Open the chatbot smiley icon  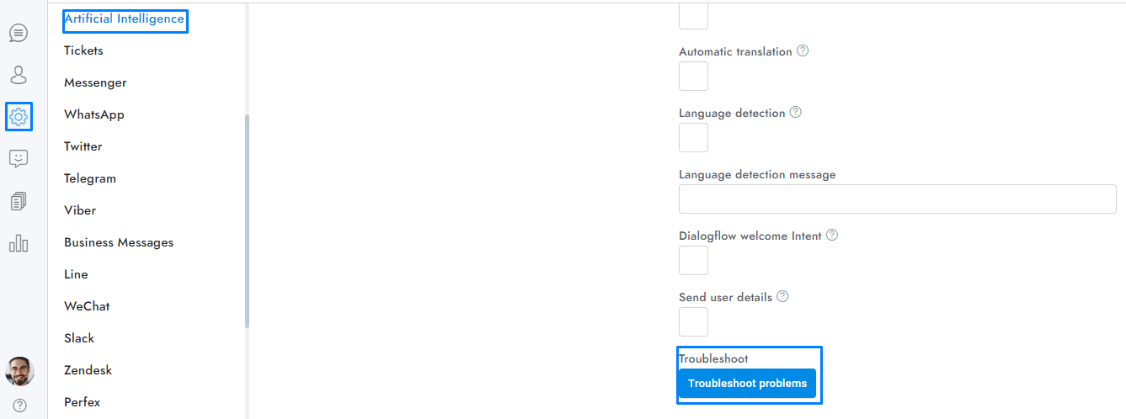click(19, 158)
